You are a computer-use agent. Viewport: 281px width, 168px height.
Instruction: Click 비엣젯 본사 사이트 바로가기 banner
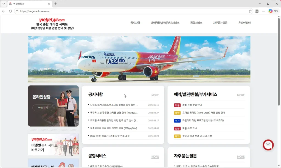(x=53, y=144)
